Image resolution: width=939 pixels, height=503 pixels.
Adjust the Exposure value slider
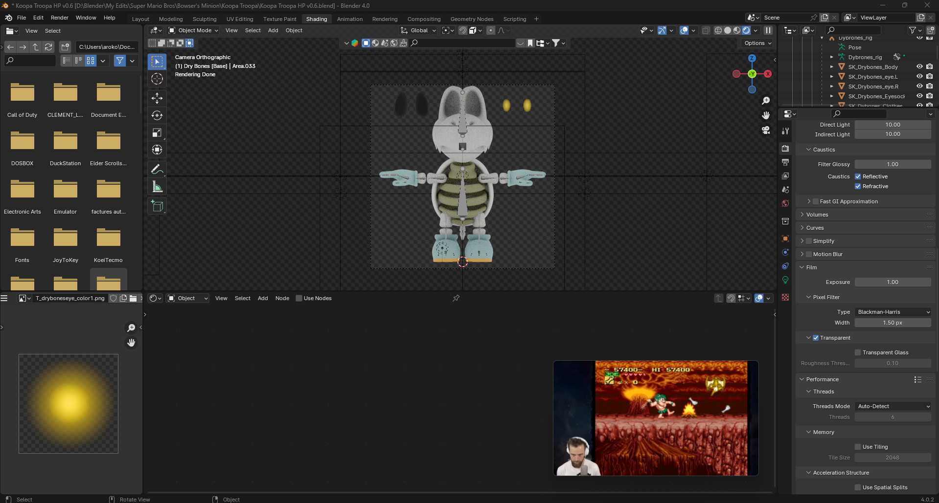coord(893,282)
